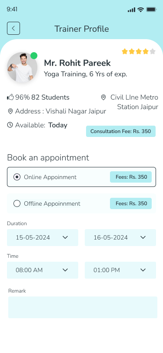This screenshot has height=353, width=163.
Task: Click the thumbs-up likes icon
Action: tap(10, 97)
